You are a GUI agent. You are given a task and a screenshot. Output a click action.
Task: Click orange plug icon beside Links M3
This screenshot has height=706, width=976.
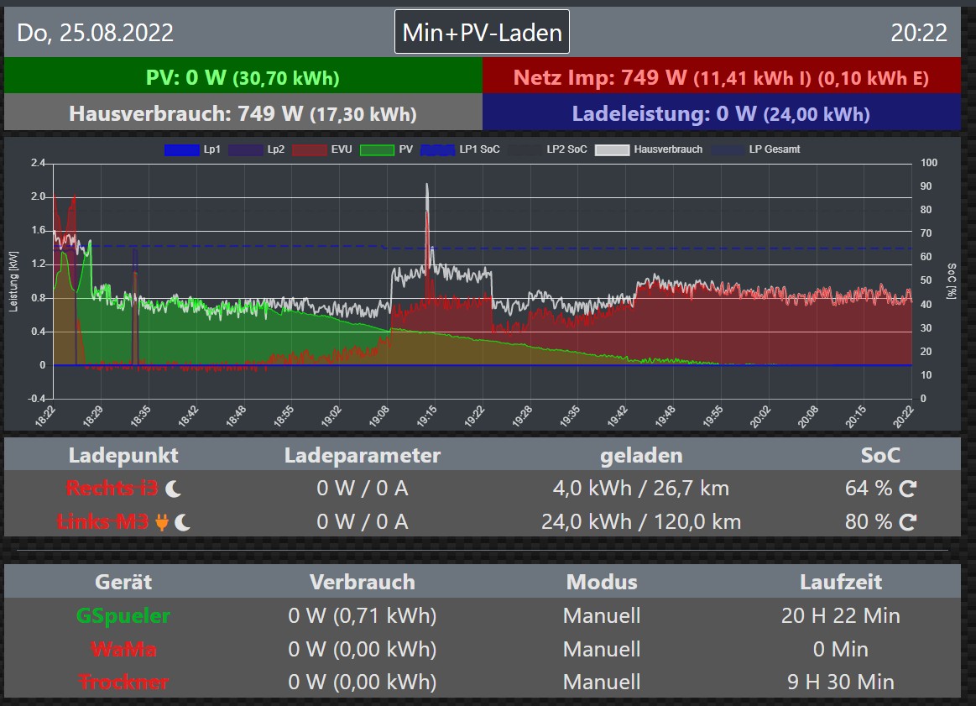pos(162,522)
